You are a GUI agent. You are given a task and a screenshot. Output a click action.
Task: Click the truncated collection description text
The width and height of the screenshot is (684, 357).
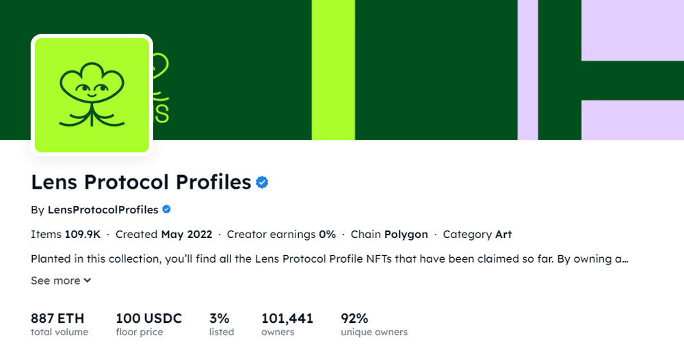tap(330, 259)
